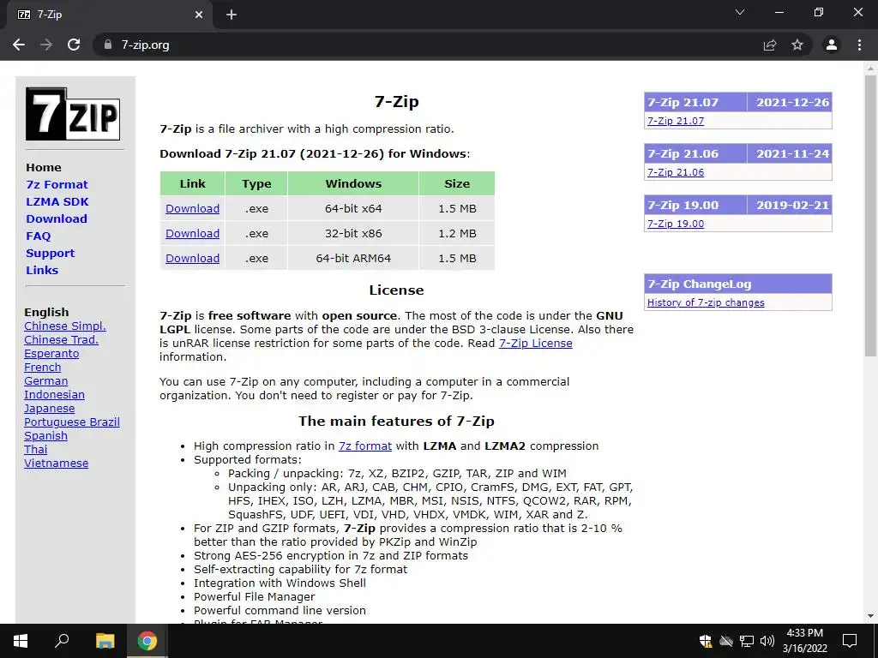
Task: Open the 7-Zip 19.00 news link
Action: [676, 224]
